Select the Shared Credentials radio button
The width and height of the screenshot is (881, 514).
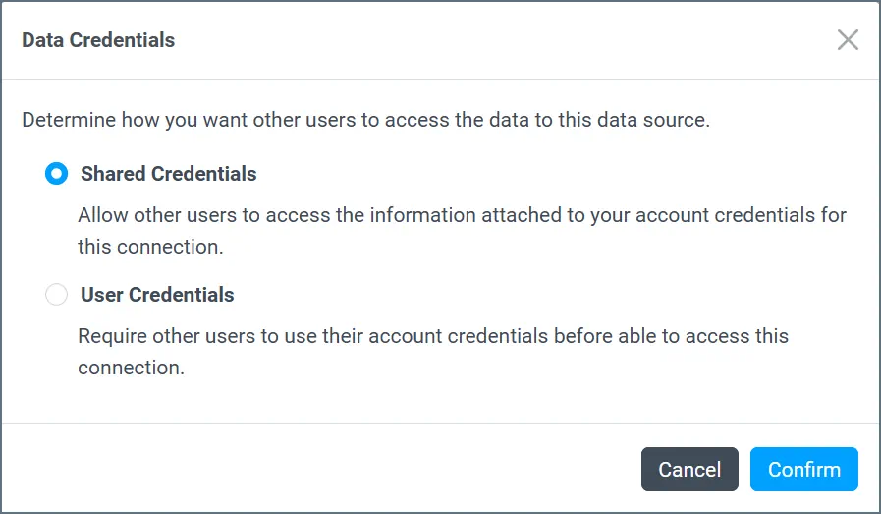(57, 174)
